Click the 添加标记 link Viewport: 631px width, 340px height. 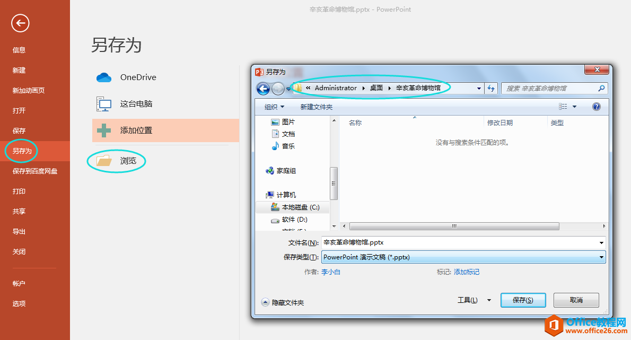[x=467, y=272]
